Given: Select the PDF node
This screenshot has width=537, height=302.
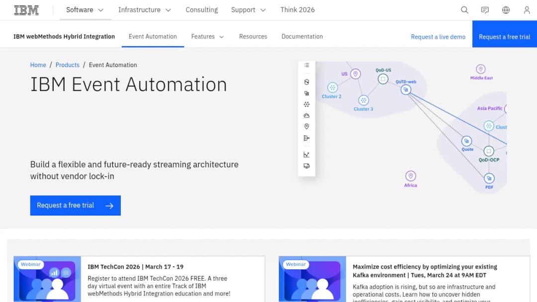Looking at the screenshot, I should (489, 178).
